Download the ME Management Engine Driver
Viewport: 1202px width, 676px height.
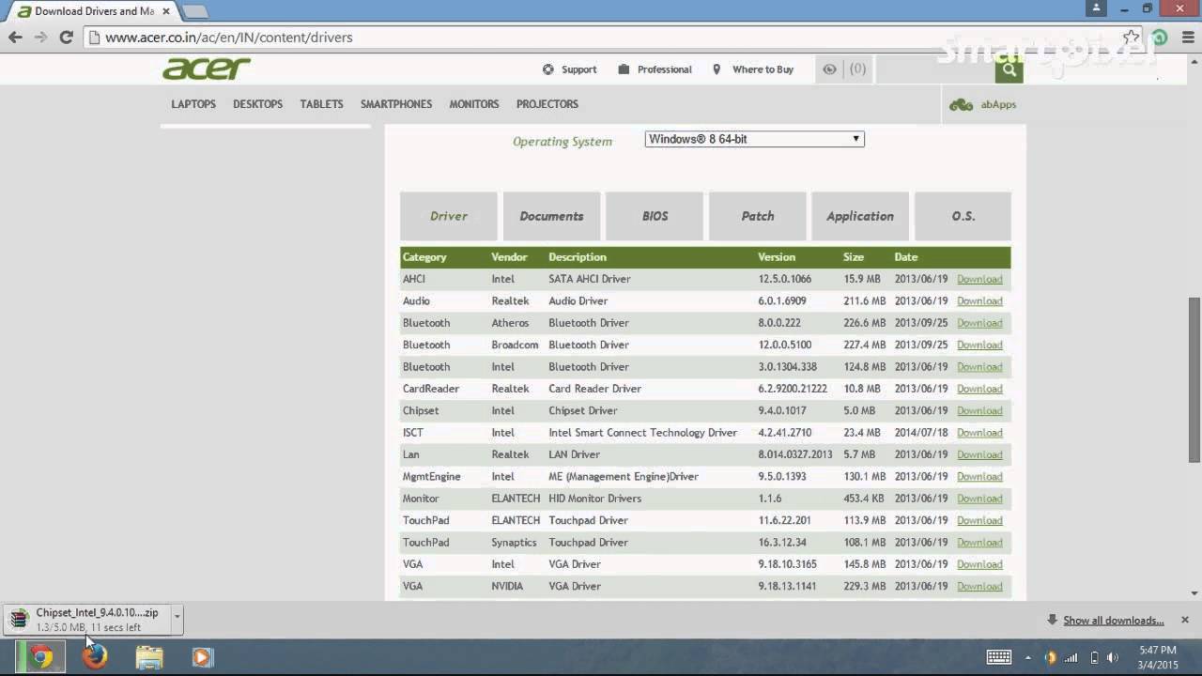coord(979,477)
